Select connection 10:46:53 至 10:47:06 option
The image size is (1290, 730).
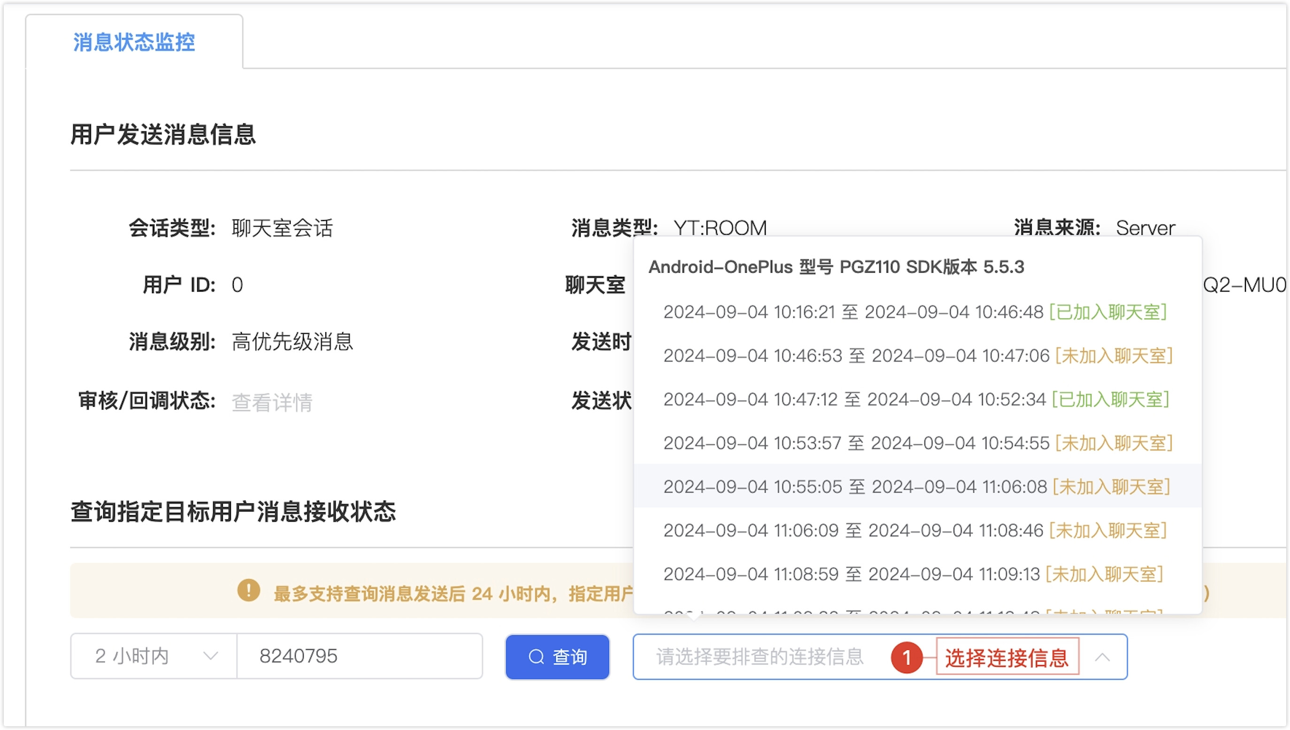[x=917, y=356]
